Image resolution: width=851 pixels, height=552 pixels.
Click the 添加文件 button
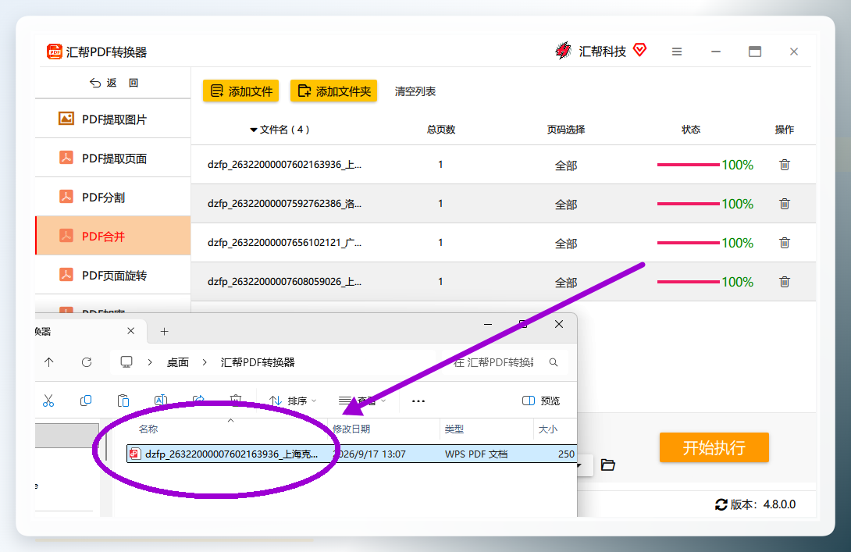(241, 91)
